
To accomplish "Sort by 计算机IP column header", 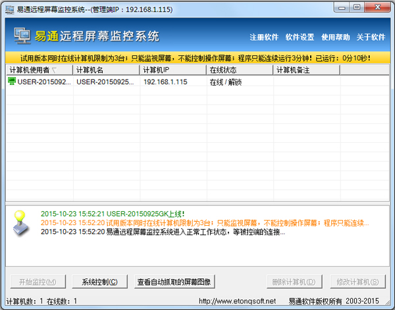I will pyautogui.click(x=171, y=69).
